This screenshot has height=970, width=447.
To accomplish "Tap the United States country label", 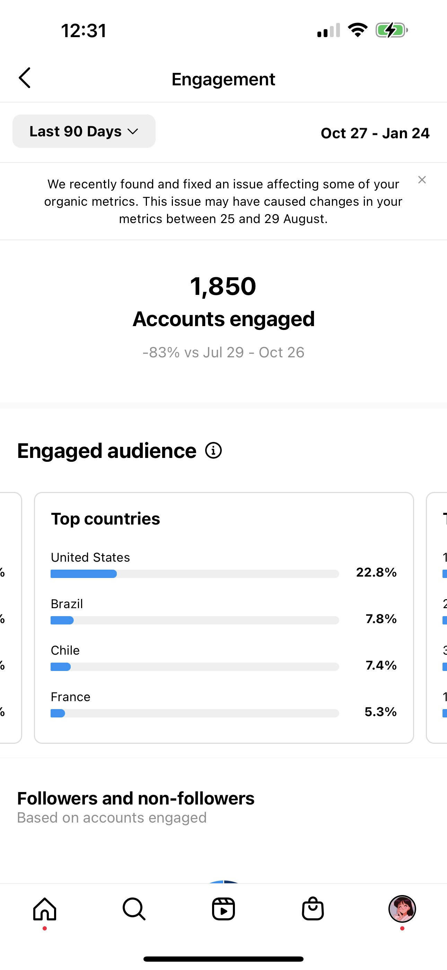I will point(90,557).
